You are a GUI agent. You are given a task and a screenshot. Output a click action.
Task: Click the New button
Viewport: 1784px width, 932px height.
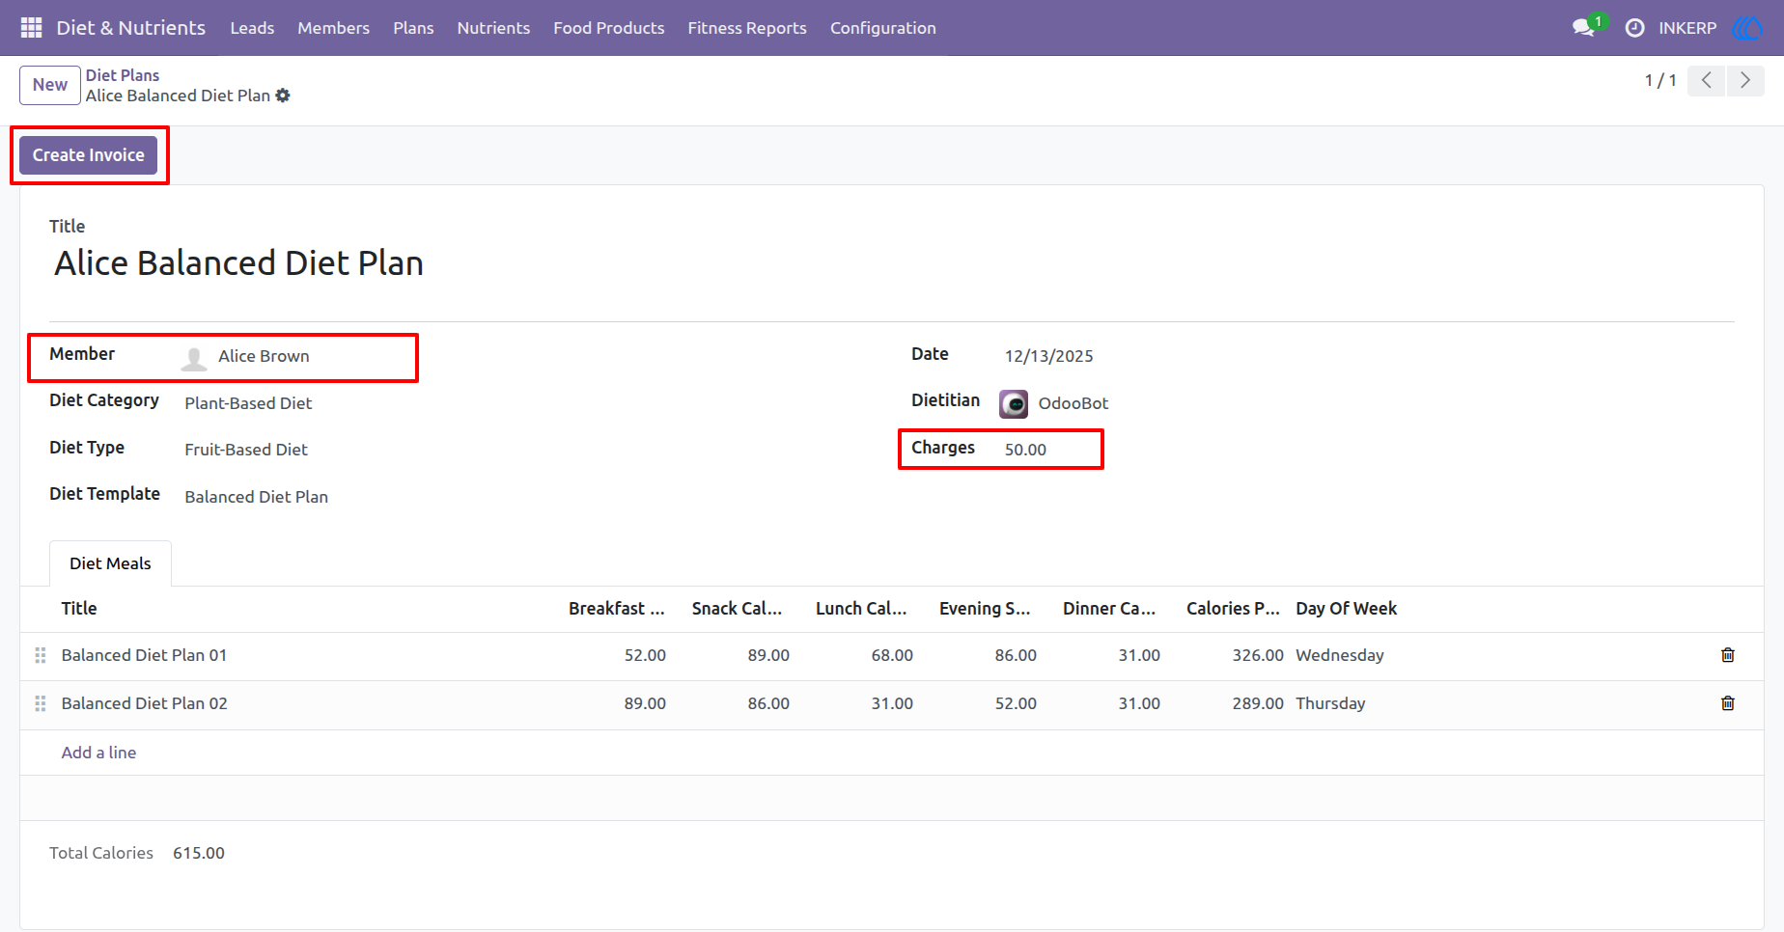50,85
